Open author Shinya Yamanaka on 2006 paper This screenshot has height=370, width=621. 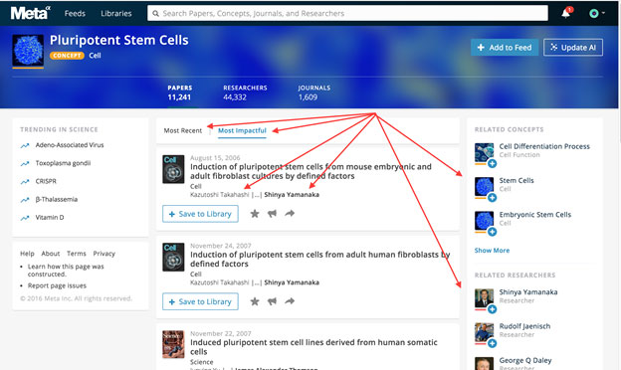(x=292, y=195)
